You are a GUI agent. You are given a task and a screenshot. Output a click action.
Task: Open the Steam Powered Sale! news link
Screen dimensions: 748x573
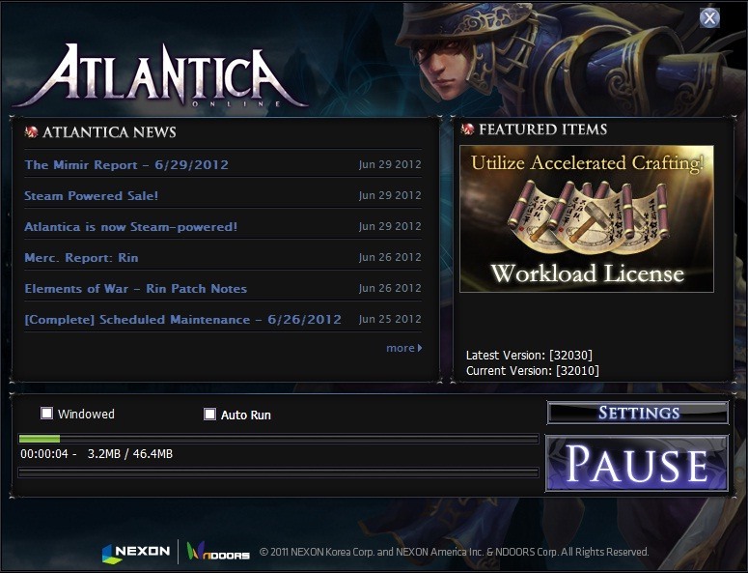coord(91,196)
